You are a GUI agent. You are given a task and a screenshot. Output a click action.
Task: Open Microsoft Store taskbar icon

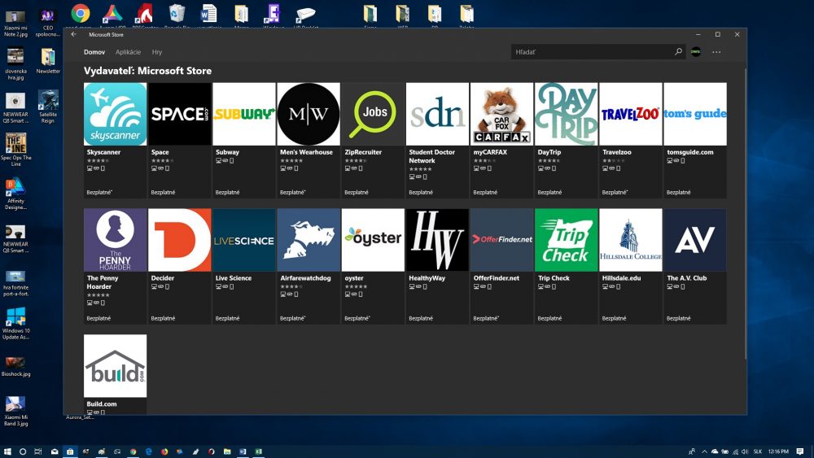[69, 451]
